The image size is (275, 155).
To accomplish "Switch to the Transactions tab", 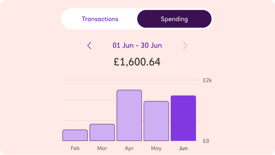I will [100, 19].
